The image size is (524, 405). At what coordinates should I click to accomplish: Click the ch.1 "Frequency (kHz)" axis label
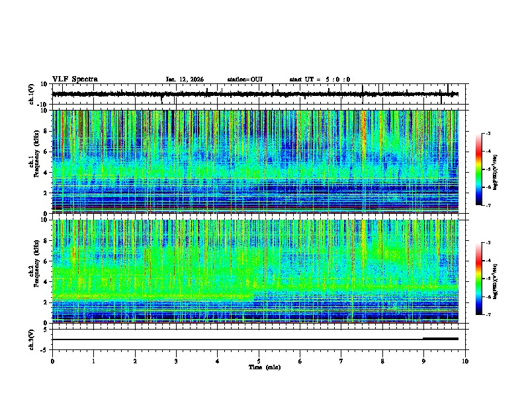36,154
